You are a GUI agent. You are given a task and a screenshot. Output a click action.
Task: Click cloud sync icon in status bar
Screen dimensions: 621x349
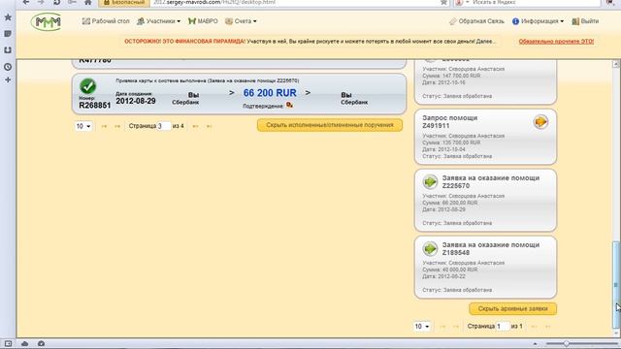click(24, 343)
